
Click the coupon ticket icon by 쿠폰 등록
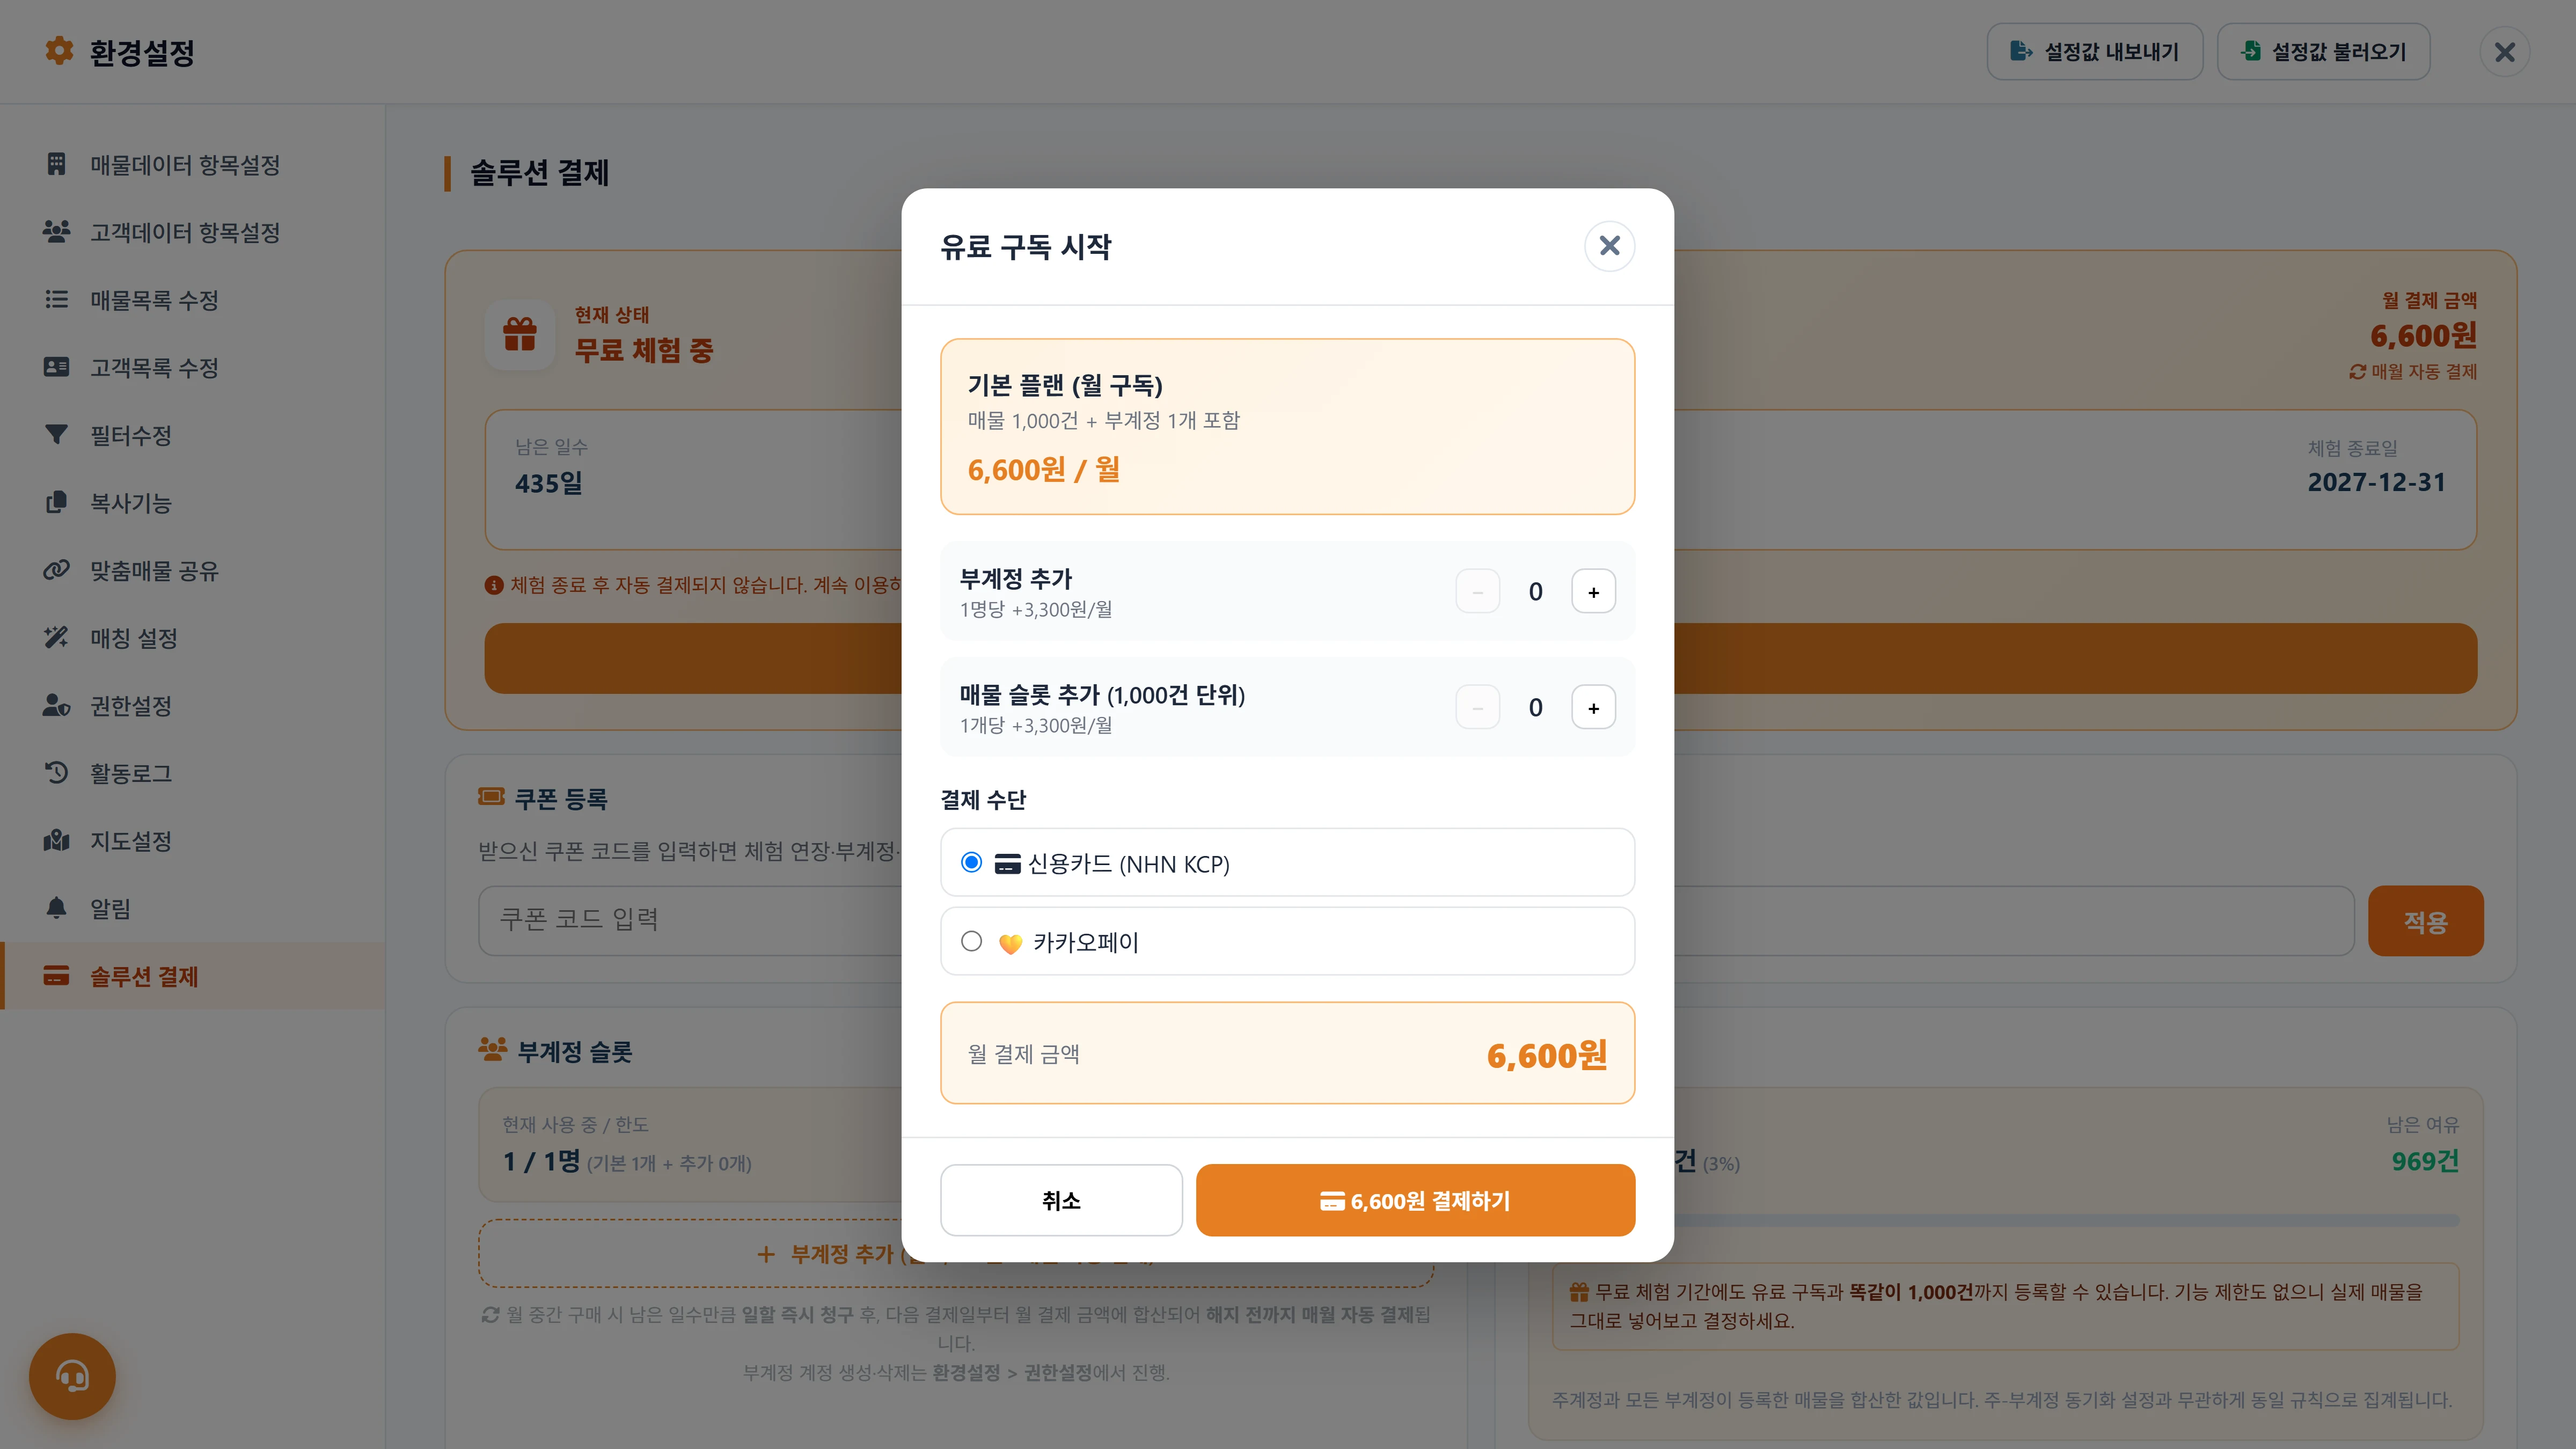(x=491, y=797)
